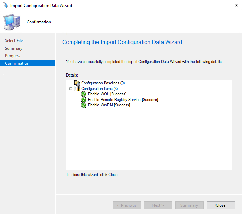
Task: Go to Select Files step in sidebar
Action: click(x=15, y=41)
